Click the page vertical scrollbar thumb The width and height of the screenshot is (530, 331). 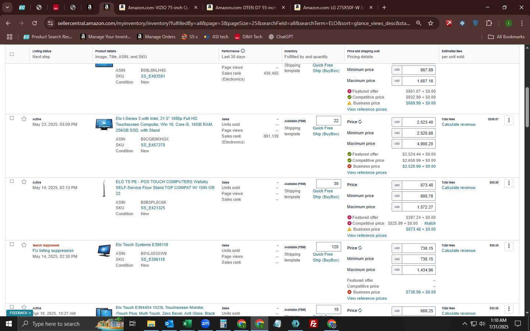tap(527, 107)
